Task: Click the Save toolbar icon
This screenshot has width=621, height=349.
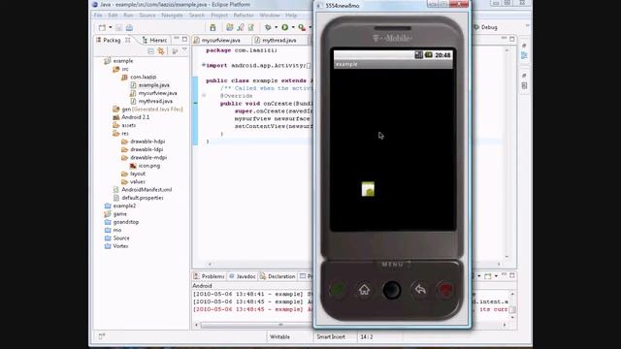Action: tap(118, 27)
